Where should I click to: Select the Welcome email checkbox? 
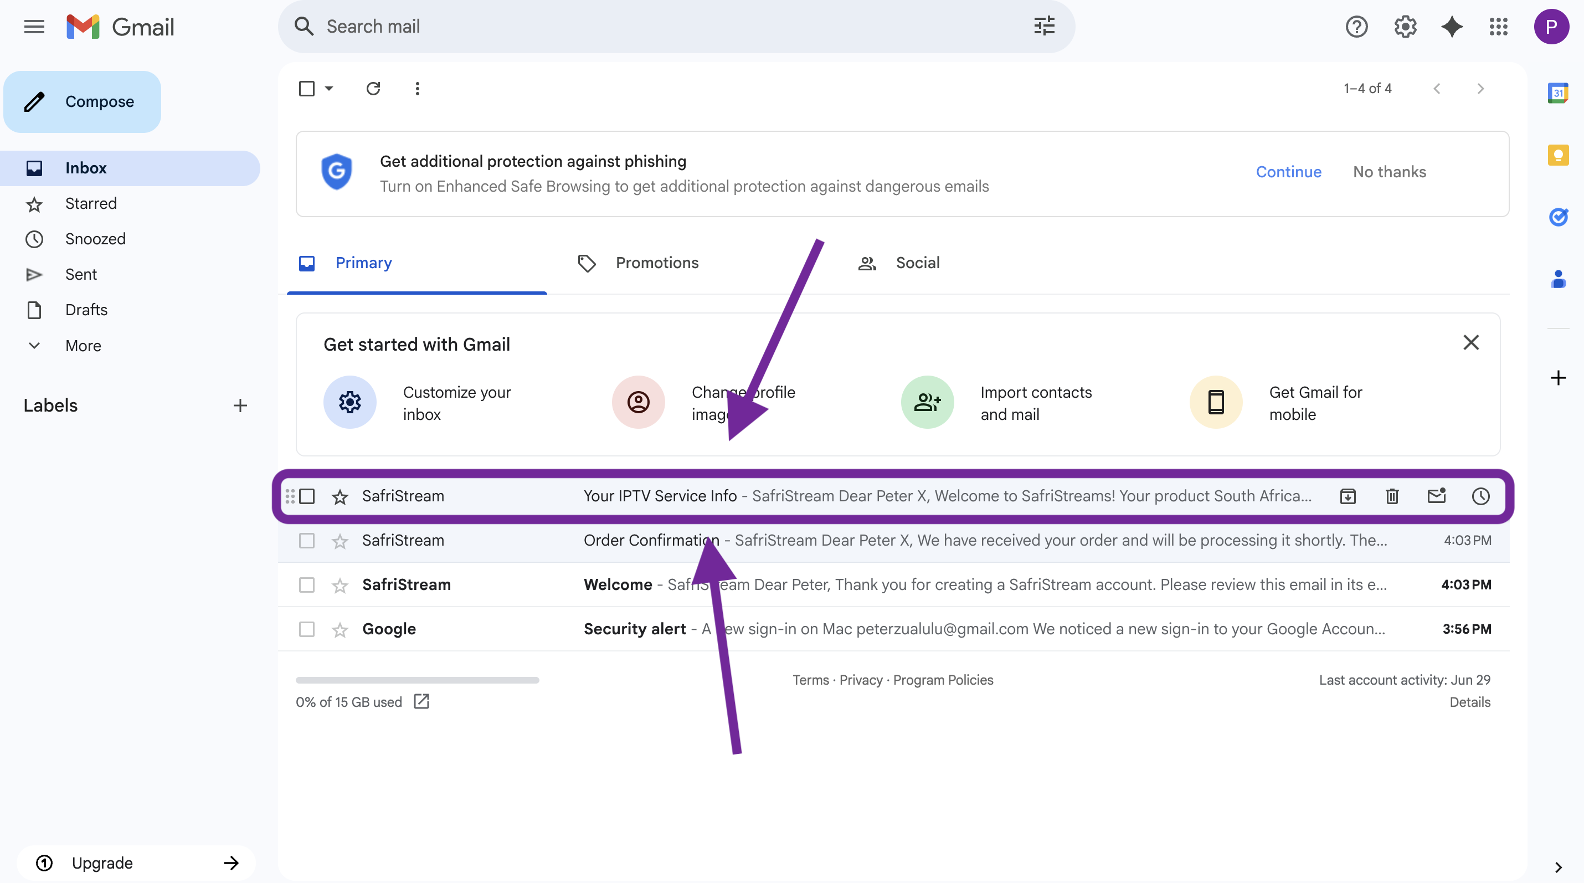(x=306, y=584)
